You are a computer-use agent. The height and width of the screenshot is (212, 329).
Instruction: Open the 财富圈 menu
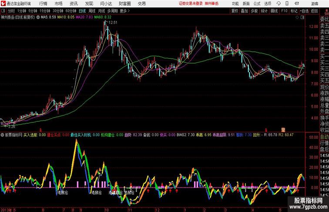point(124,3)
